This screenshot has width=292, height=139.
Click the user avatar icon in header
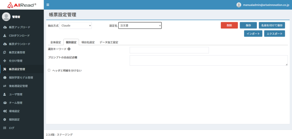239,5
